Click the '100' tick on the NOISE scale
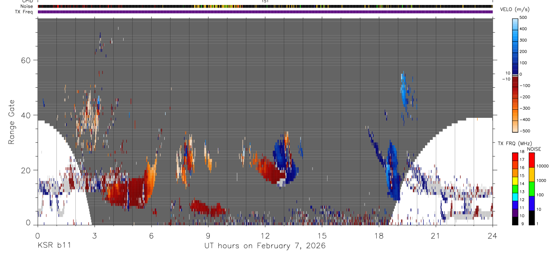The height and width of the screenshot is (255, 554). (540, 195)
